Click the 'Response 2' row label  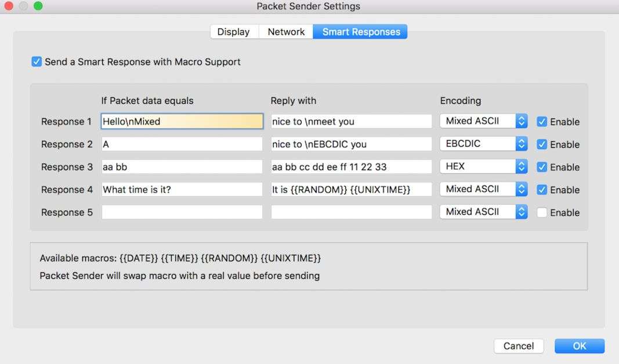tap(67, 144)
